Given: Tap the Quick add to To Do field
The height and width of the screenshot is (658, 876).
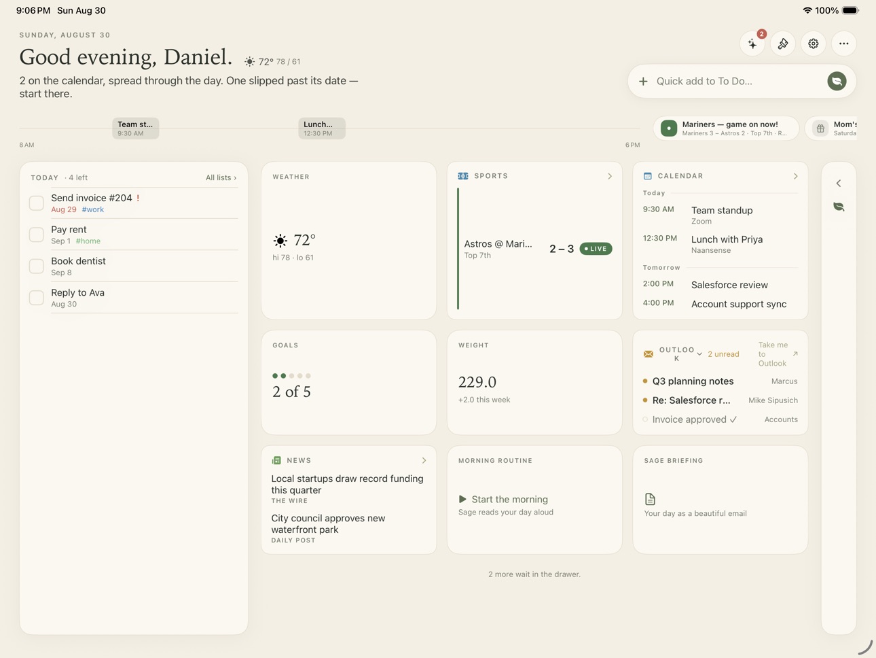Looking at the screenshot, I should tap(742, 81).
